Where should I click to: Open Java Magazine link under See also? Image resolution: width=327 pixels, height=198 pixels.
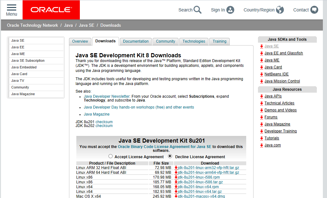tap(97, 114)
